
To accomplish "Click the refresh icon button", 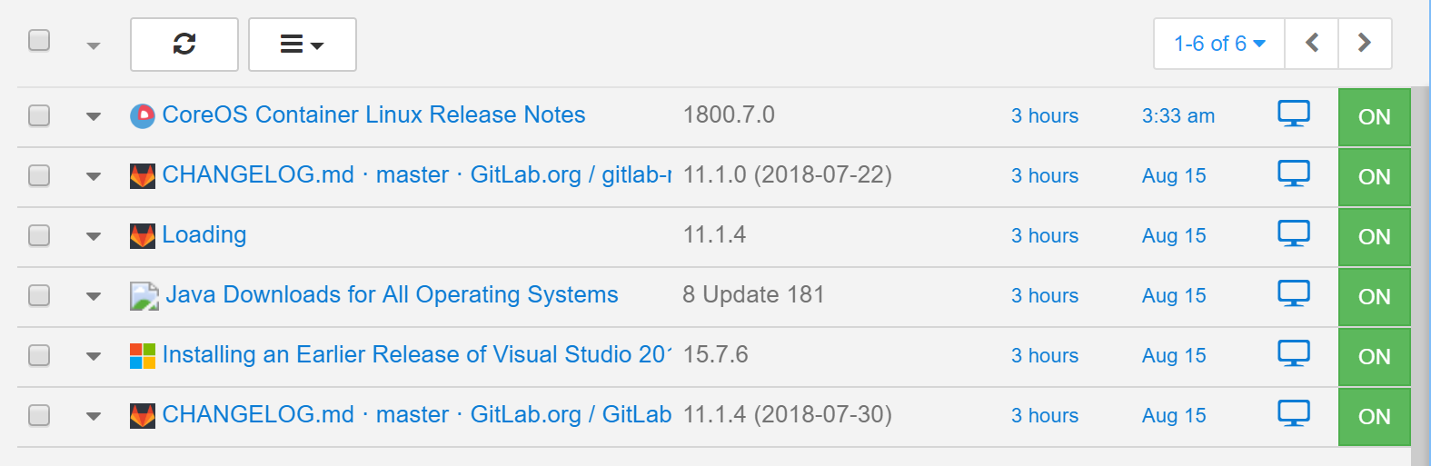I will [x=184, y=44].
